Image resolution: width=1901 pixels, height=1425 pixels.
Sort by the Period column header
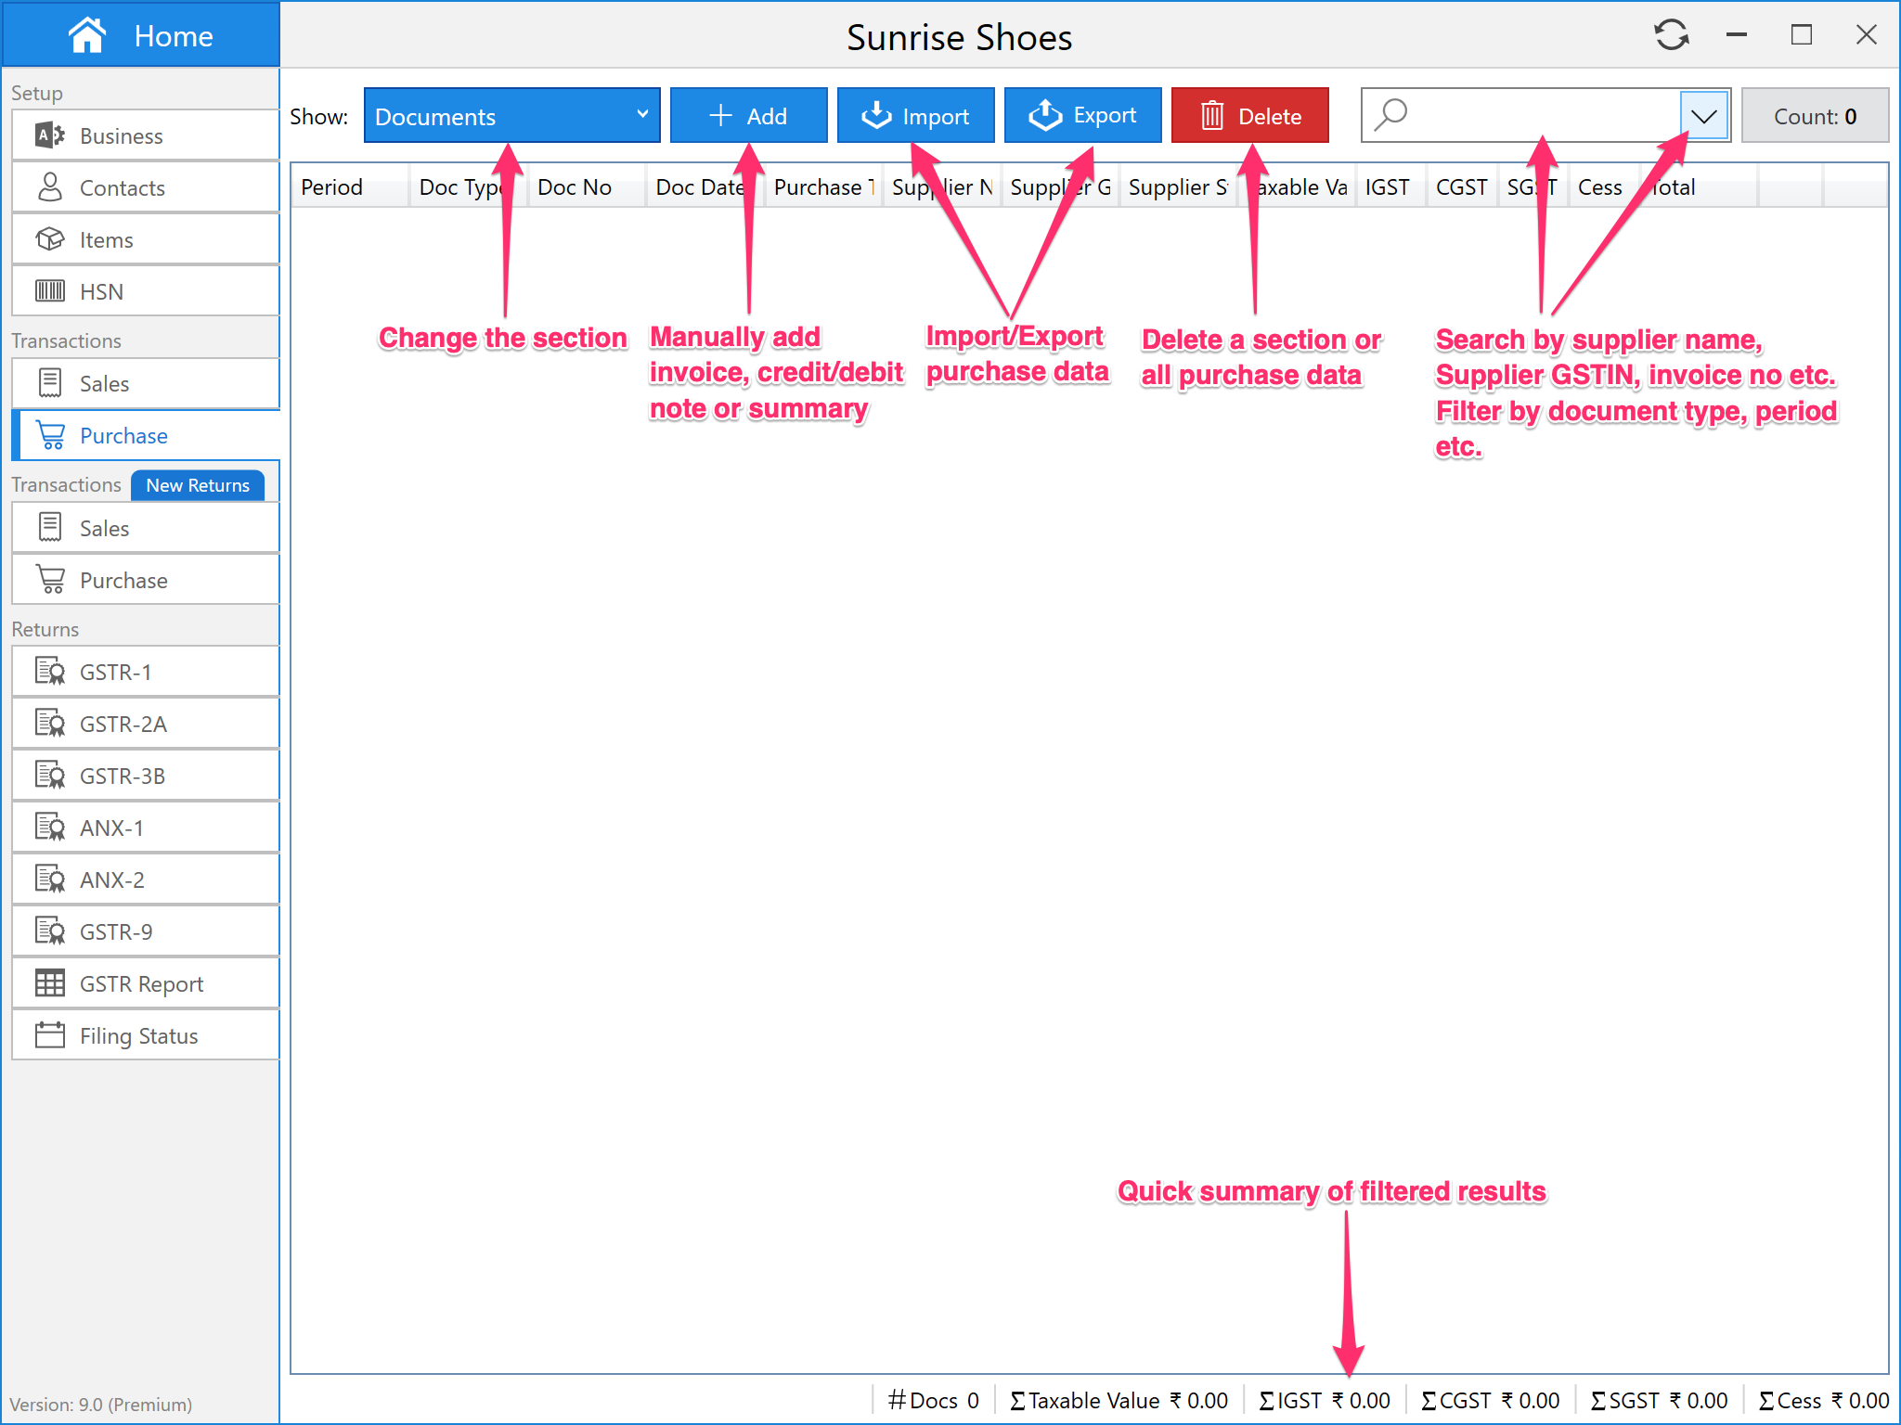[x=332, y=187]
